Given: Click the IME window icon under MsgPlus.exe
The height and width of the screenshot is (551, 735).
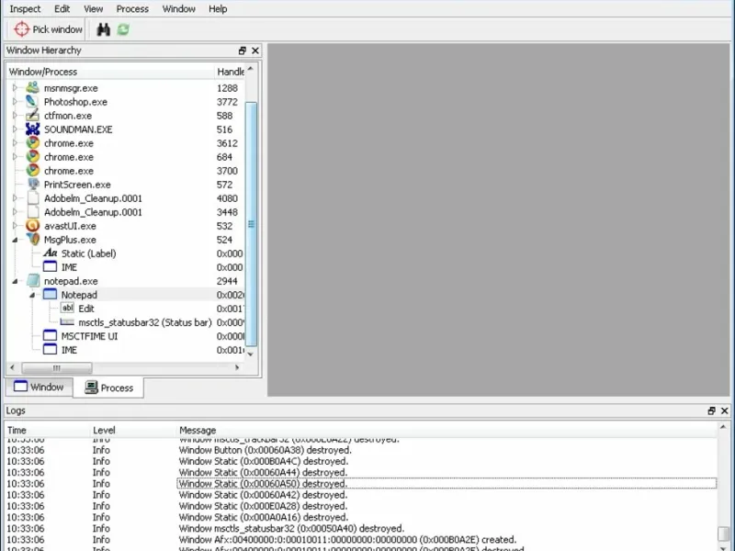Looking at the screenshot, I should [x=50, y=266].
